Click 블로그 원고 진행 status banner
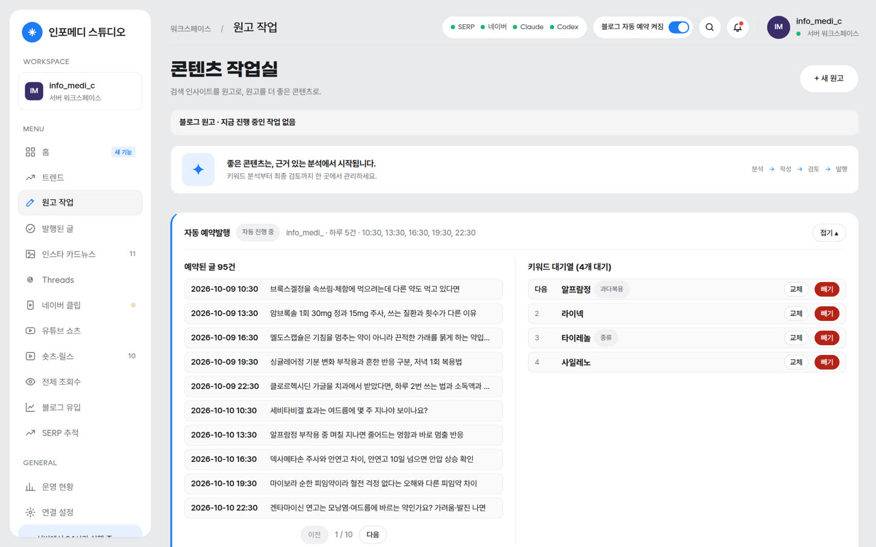 point(514,122)
